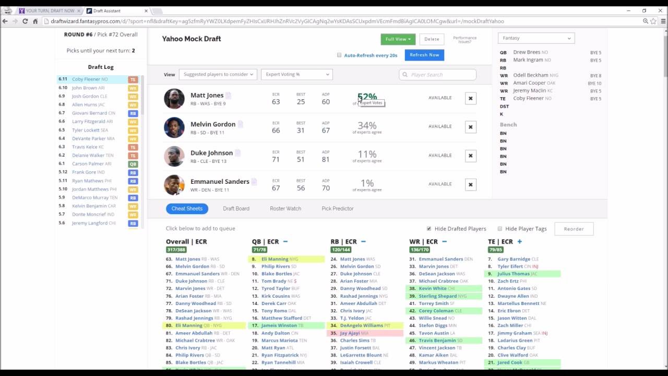
Task: Expand the TE ECR column with plus
Action: tap(519, 242)
